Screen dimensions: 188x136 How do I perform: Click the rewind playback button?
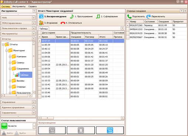[52, 130]
